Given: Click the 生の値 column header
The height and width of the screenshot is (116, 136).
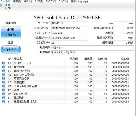Looking at the screenshot, I should 125,59.
